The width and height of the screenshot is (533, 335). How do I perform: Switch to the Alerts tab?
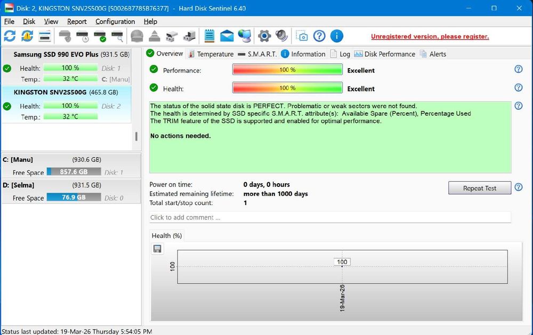click(x=433, y=54)
